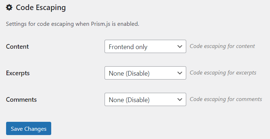Click the Code Escaping section heading
The image size is (270, 139).
pyautogui.click(x=41, y=8)
